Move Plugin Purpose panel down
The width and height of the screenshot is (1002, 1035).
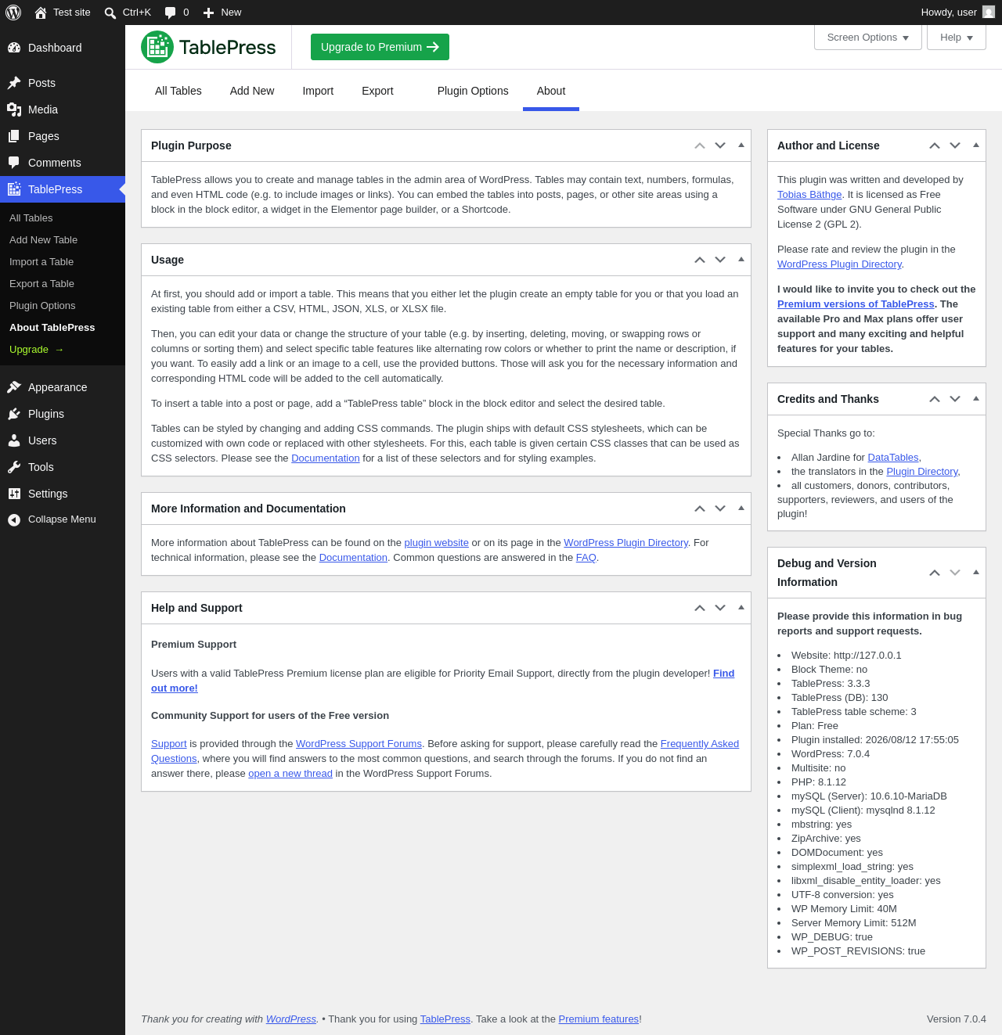pos(720,146)
